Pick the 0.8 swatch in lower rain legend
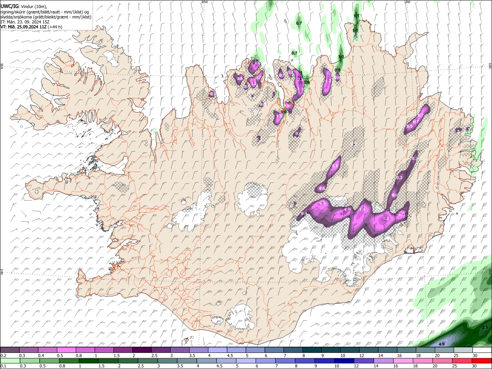This screenshot has height=369, width=492. 69,361
